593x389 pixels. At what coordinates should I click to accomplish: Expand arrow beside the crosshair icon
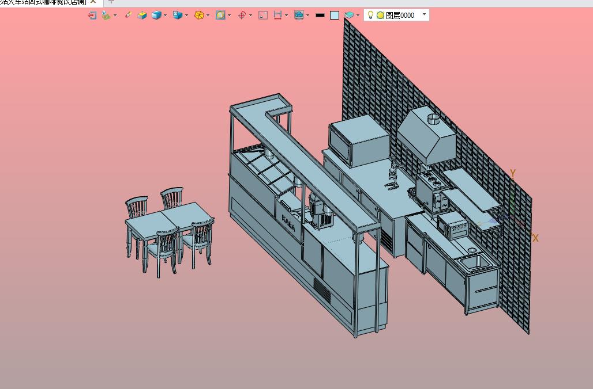tap(251, 16)
